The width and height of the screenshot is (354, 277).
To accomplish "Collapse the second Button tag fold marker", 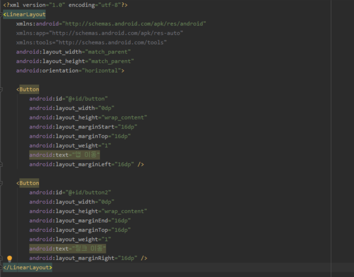I will tap(1, 183).
